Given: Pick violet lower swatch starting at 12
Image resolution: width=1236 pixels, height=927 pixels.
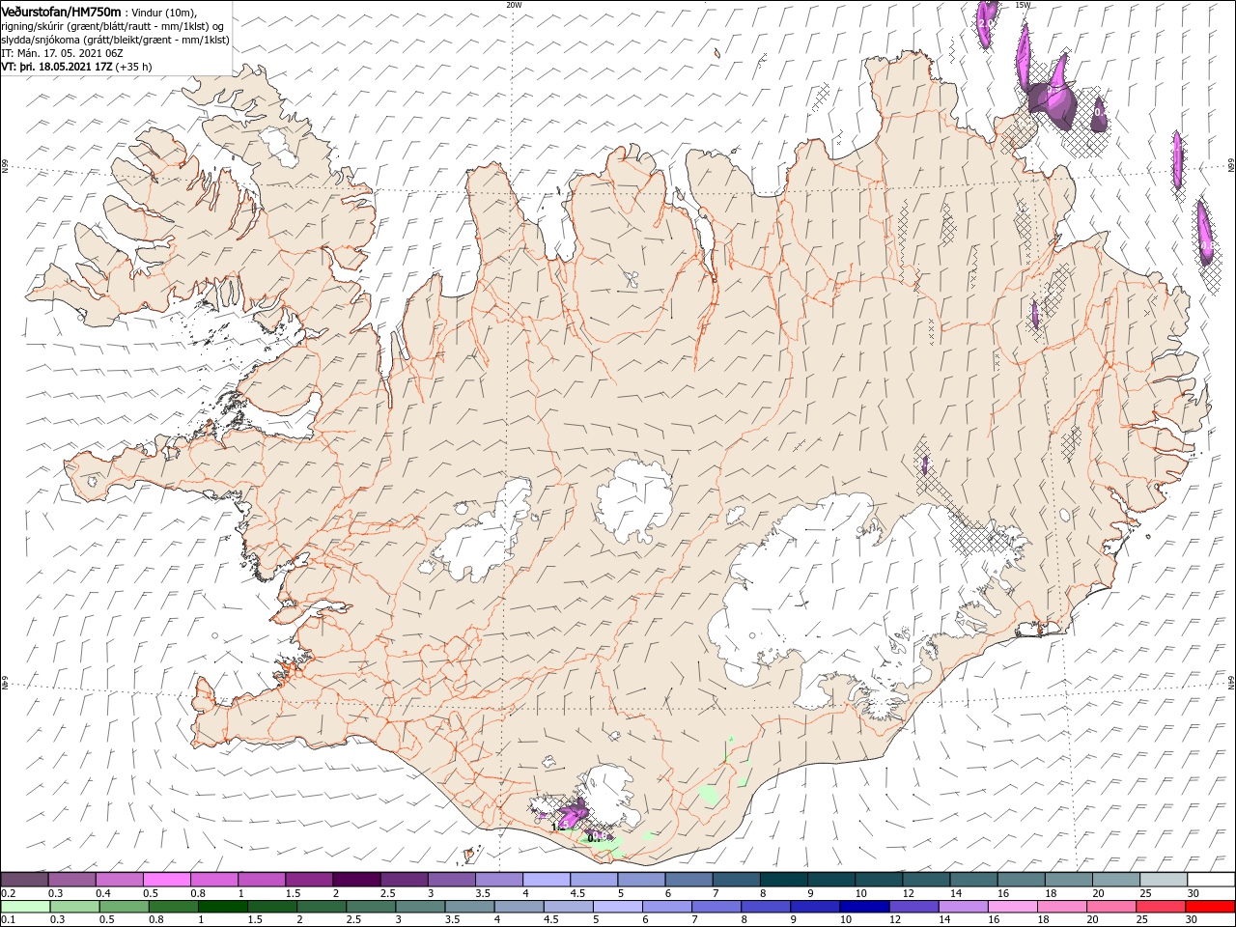Looking at the screenshot, I should 913,907.
